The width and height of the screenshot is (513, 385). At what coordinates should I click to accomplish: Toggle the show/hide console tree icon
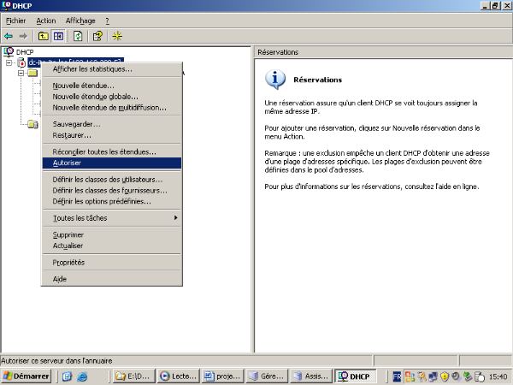(x=58, y=36)
